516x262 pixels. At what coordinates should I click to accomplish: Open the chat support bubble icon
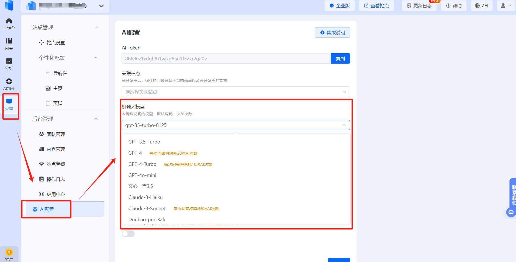pos(511,212)
